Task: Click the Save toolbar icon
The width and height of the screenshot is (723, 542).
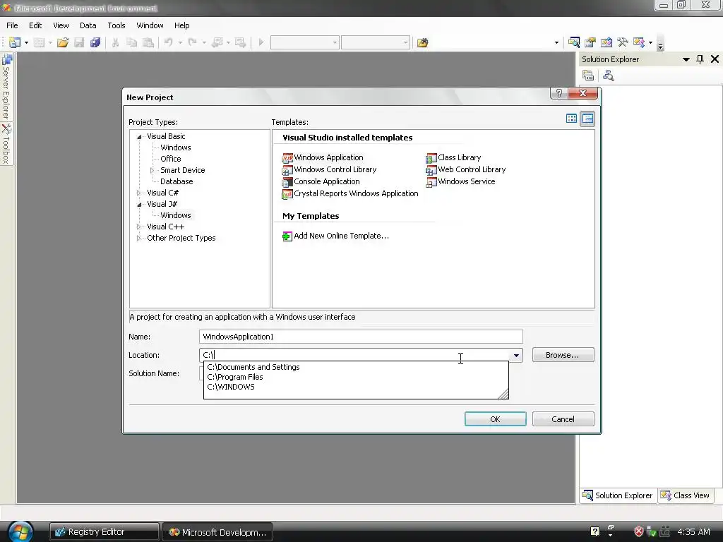Action: point(79,43)
